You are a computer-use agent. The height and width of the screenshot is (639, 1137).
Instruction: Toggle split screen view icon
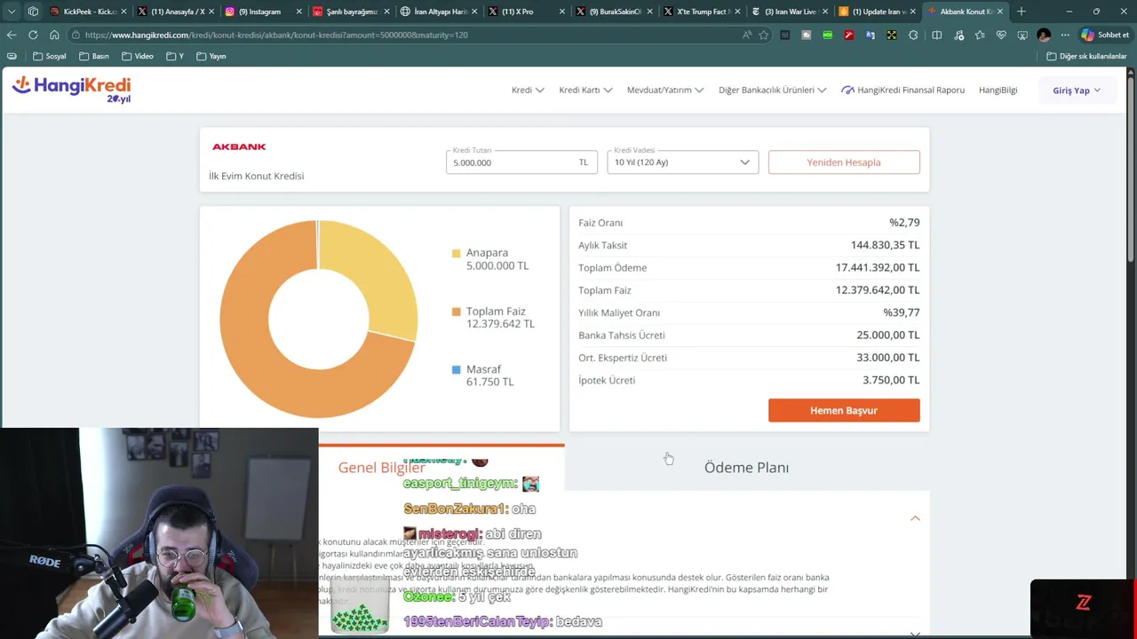point(937,35)
